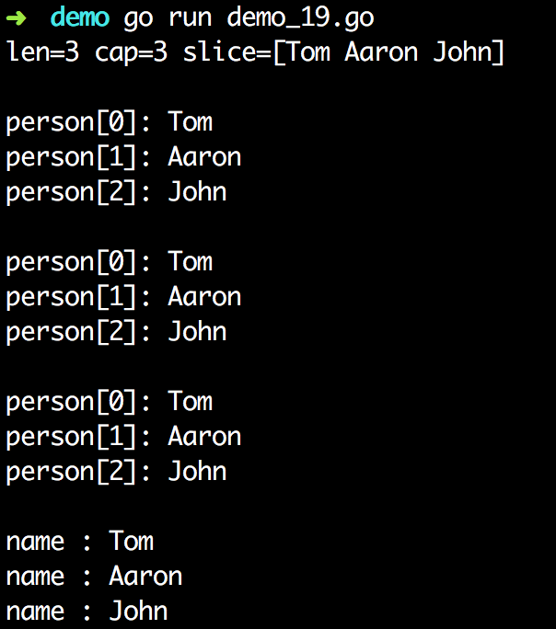Click the cyan demo directory name
The height and width of the screenshot is (629, 556).
(x=80, y=17)
